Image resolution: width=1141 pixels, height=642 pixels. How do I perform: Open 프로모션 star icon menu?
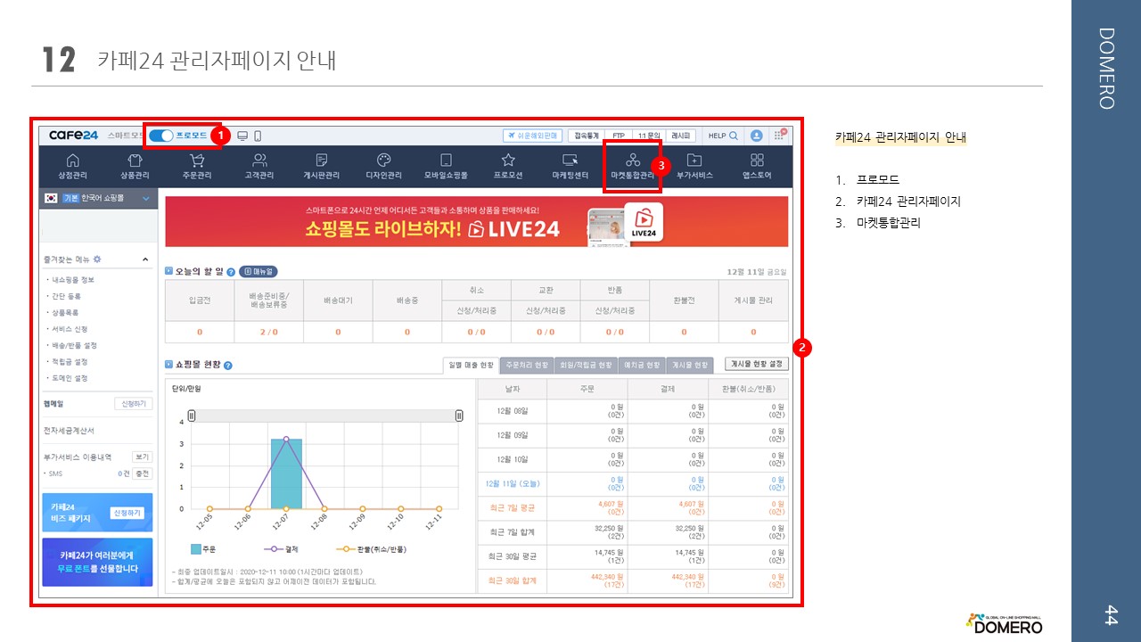(x=508, y=167)
